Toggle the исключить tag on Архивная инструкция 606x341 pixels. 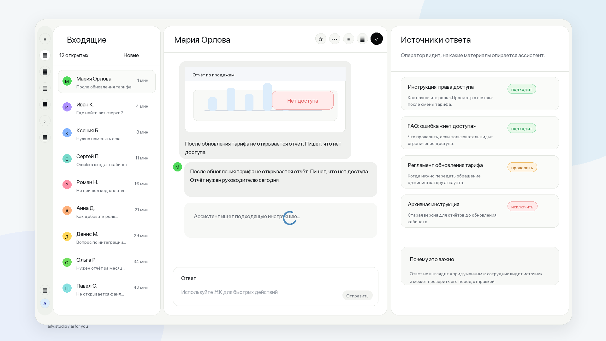pyautogui.click(x=522, y=207)
